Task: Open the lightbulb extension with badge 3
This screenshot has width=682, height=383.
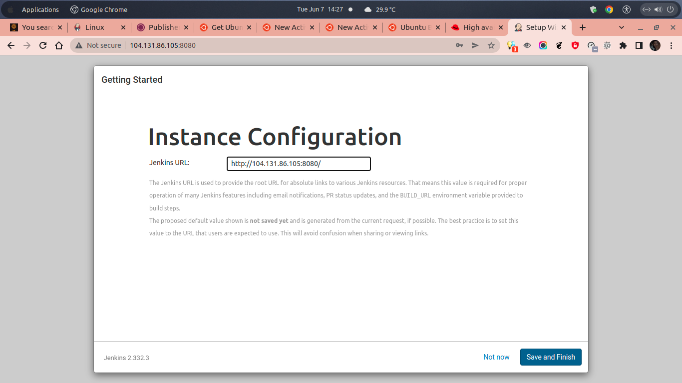Action: pyautogui.click(x=512, y=46)
